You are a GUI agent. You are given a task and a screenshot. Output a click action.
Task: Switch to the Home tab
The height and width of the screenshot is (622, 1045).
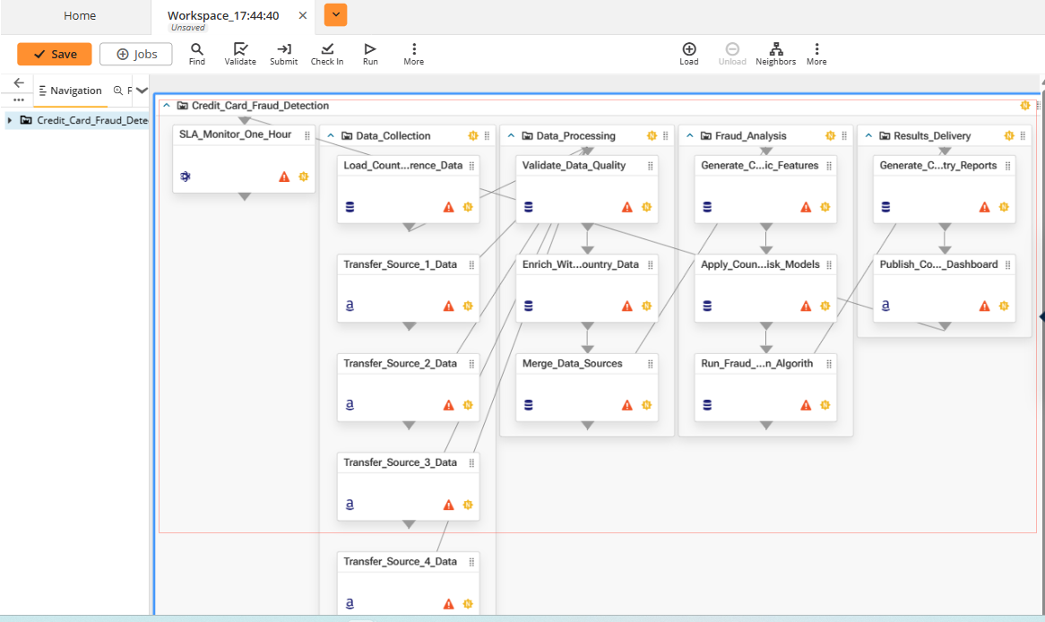point(80,16)
